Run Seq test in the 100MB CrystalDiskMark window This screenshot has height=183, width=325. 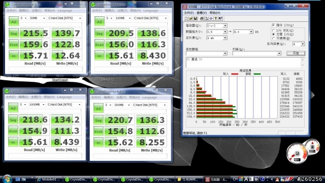[100, 33]
